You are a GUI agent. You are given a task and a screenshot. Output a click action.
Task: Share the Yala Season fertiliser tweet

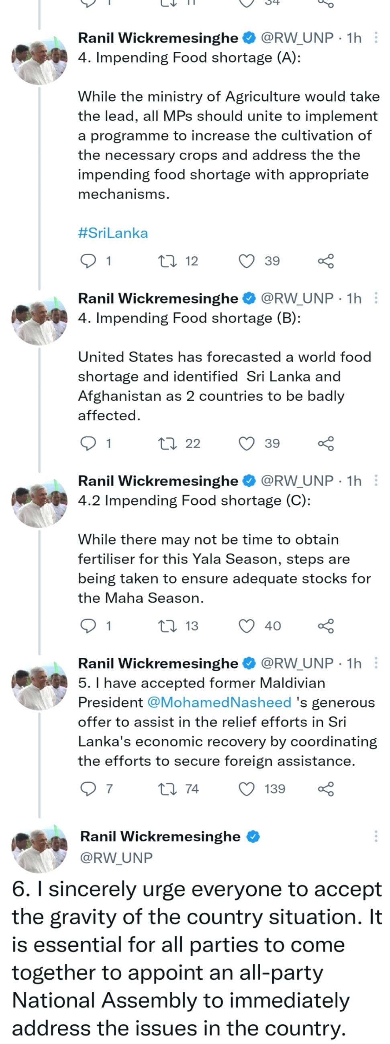coord(326,626)
